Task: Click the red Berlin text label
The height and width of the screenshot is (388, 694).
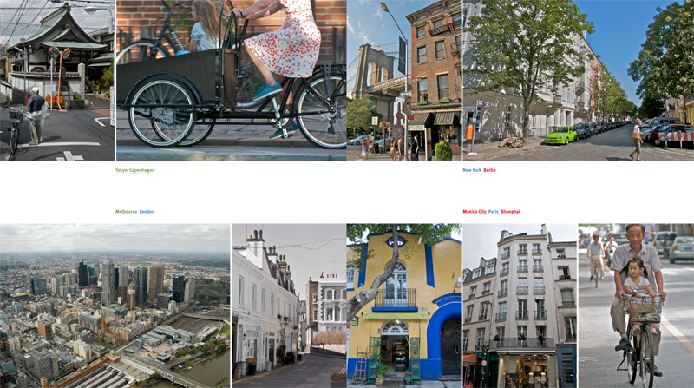Action: [490, 170]
